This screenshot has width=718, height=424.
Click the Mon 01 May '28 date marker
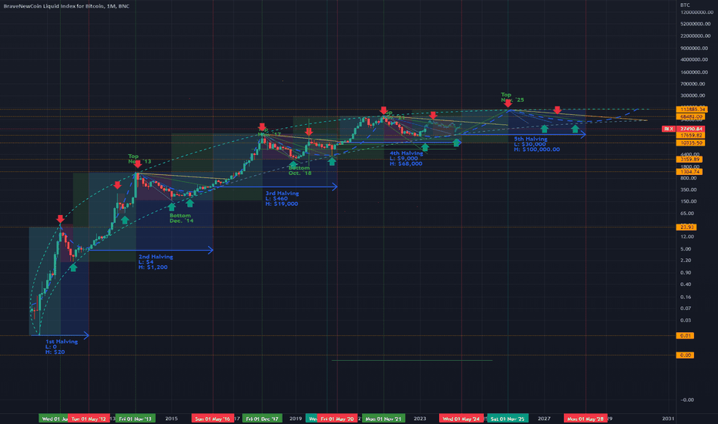[585, 419]
